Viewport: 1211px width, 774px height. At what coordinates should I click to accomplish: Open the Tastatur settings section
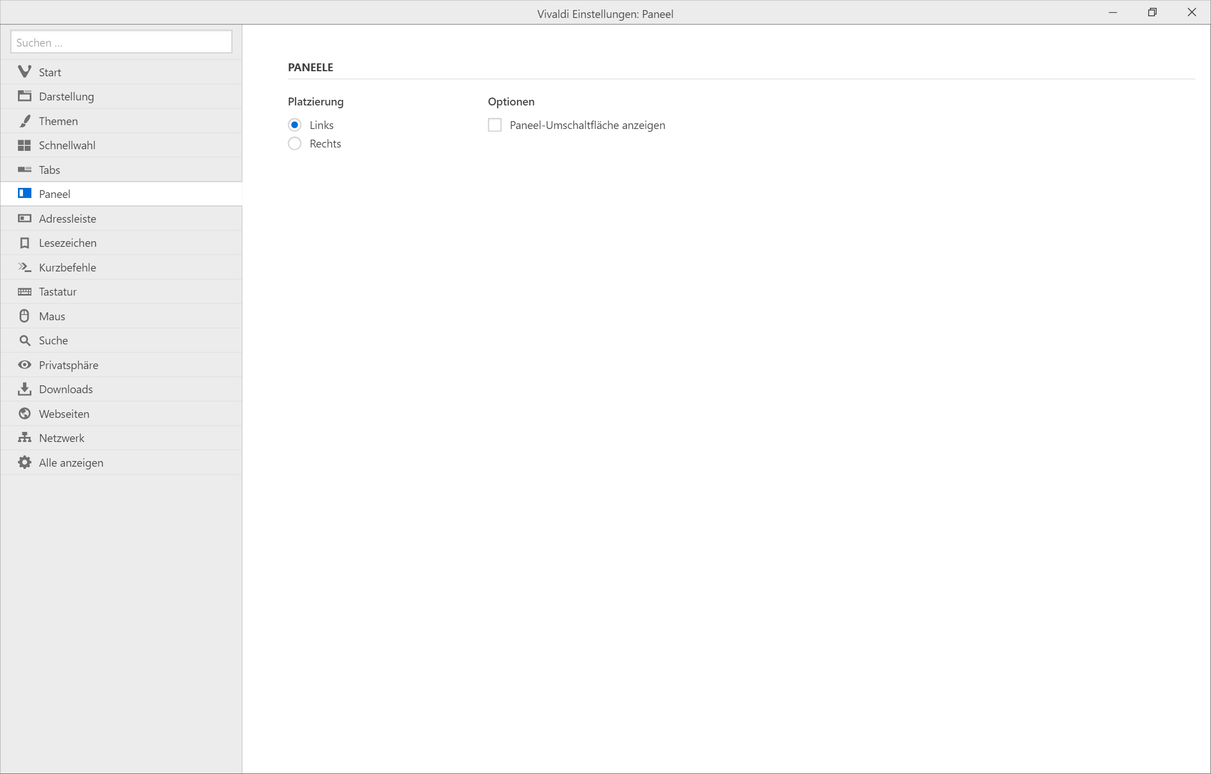[x=58, y=292]
